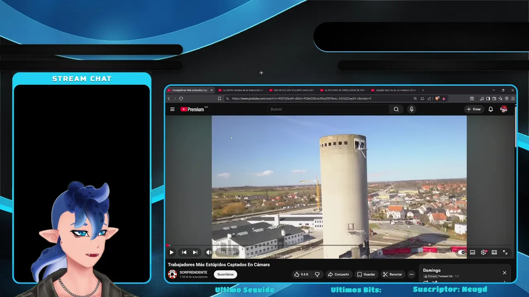The width and height of the screenshot is (529, 297).
Task: Switch to NO EXISTE otro VILLANO tab
Action: [292, 90]
